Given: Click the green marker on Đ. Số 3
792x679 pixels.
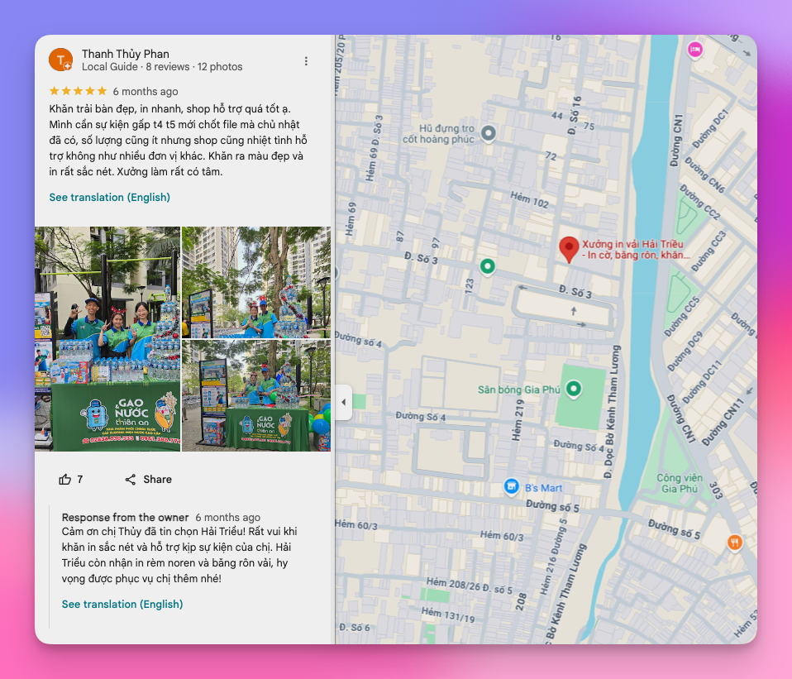Looking at the screenshot, I should point(488,265).
